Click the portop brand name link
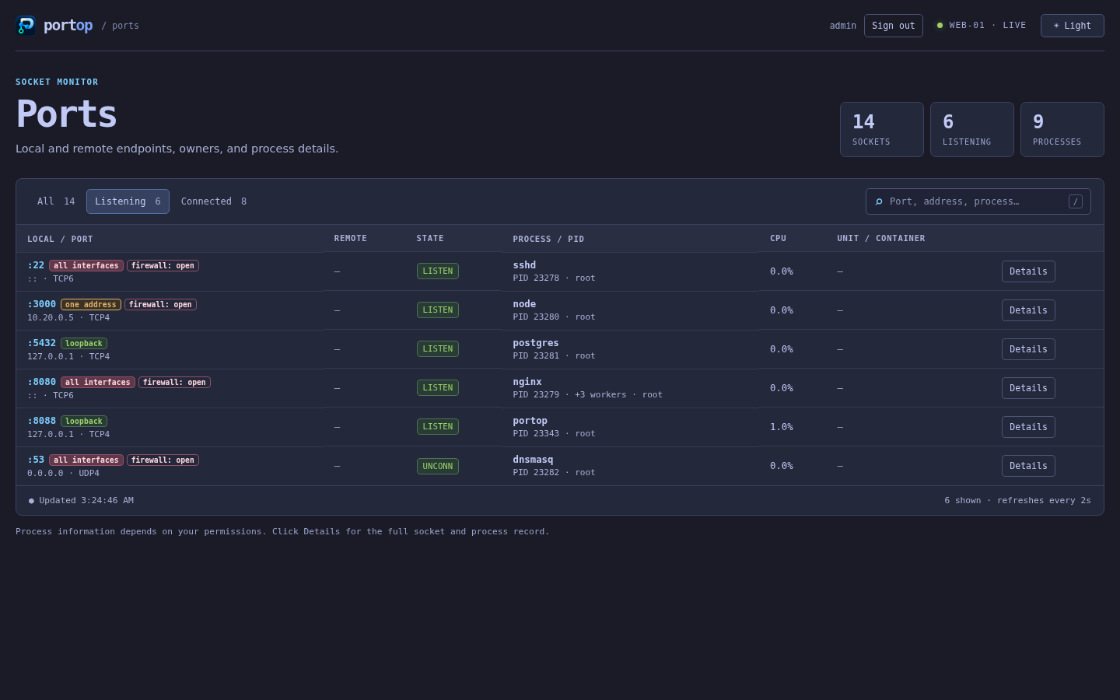The height and width of the screenshot is (700, 1120). pyautogui.click(x=68, y=26)
